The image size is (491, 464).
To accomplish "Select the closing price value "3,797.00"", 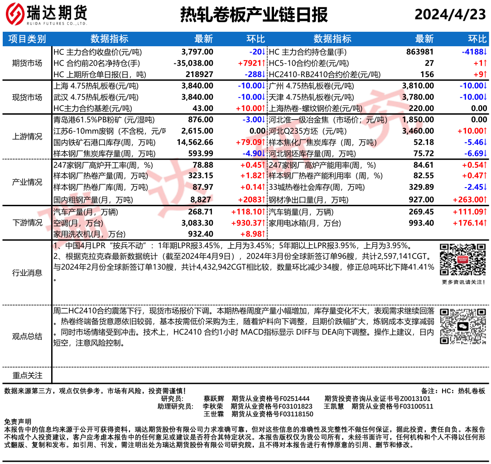I will tap(197, 52).
